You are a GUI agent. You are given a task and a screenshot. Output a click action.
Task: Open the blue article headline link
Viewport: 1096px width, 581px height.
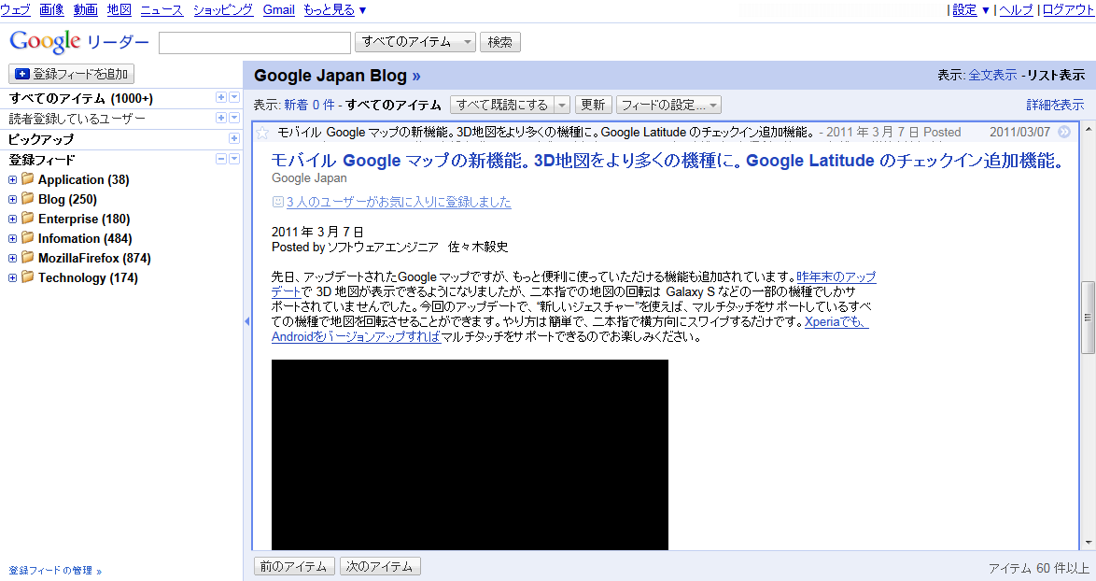[667, 161]
